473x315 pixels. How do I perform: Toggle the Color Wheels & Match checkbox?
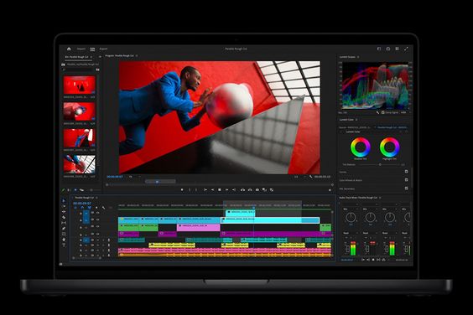click(407, 180)
